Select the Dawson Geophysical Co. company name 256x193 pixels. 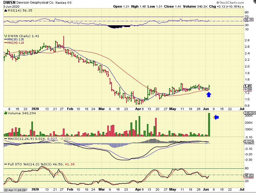(x=35, y=3)
